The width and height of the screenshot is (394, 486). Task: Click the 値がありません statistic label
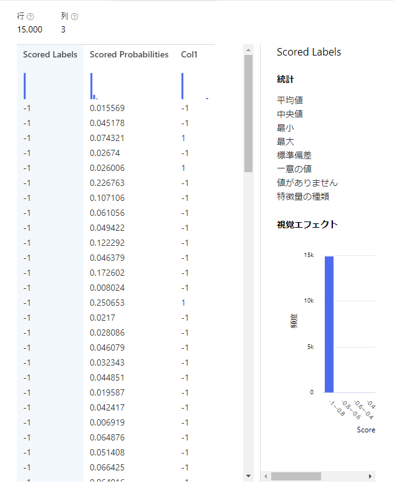click(x=307, y=183)
